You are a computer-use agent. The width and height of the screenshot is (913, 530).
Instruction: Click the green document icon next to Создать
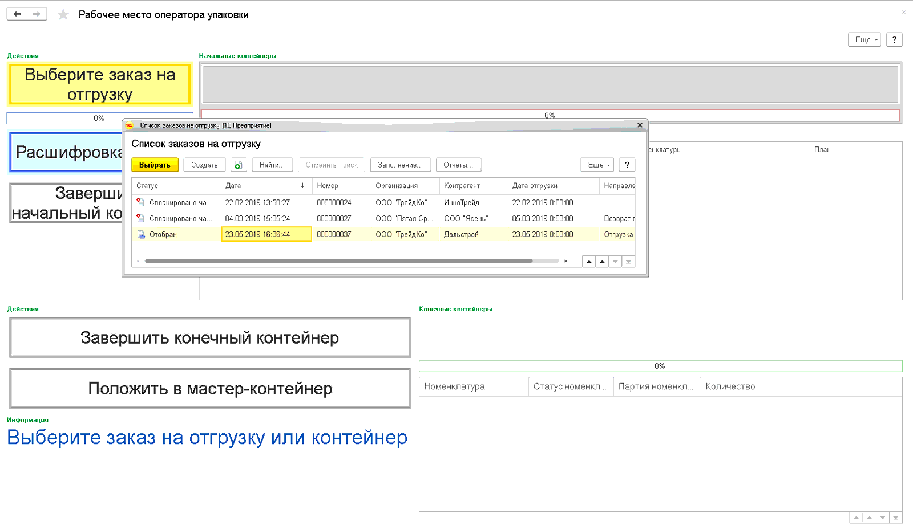(x=239, y=165)
